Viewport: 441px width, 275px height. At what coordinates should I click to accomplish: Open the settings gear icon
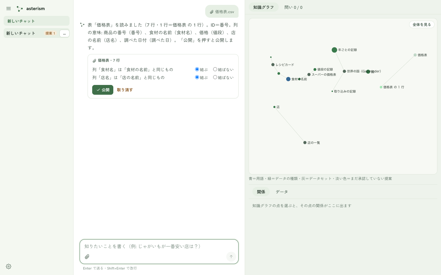pos(9,266)
